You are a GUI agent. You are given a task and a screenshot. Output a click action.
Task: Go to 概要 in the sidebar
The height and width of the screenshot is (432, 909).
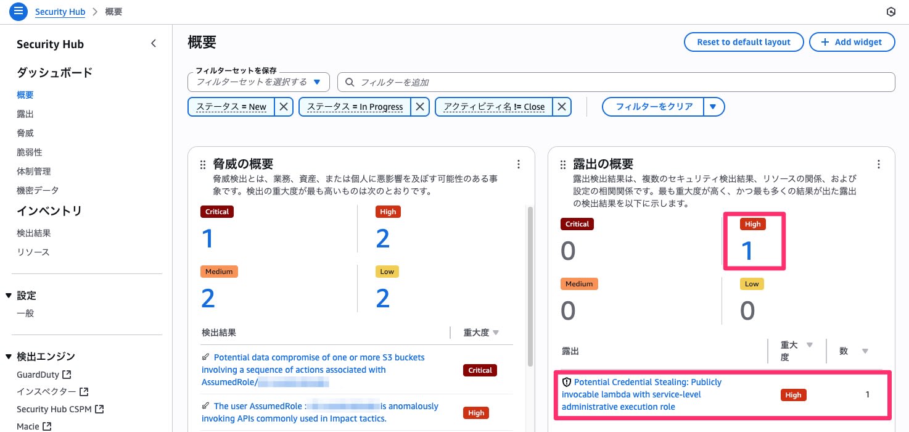point(25,95)
